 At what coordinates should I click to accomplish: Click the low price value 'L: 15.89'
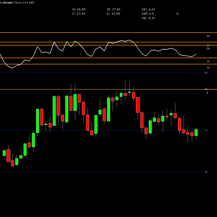tap(113, 14)
